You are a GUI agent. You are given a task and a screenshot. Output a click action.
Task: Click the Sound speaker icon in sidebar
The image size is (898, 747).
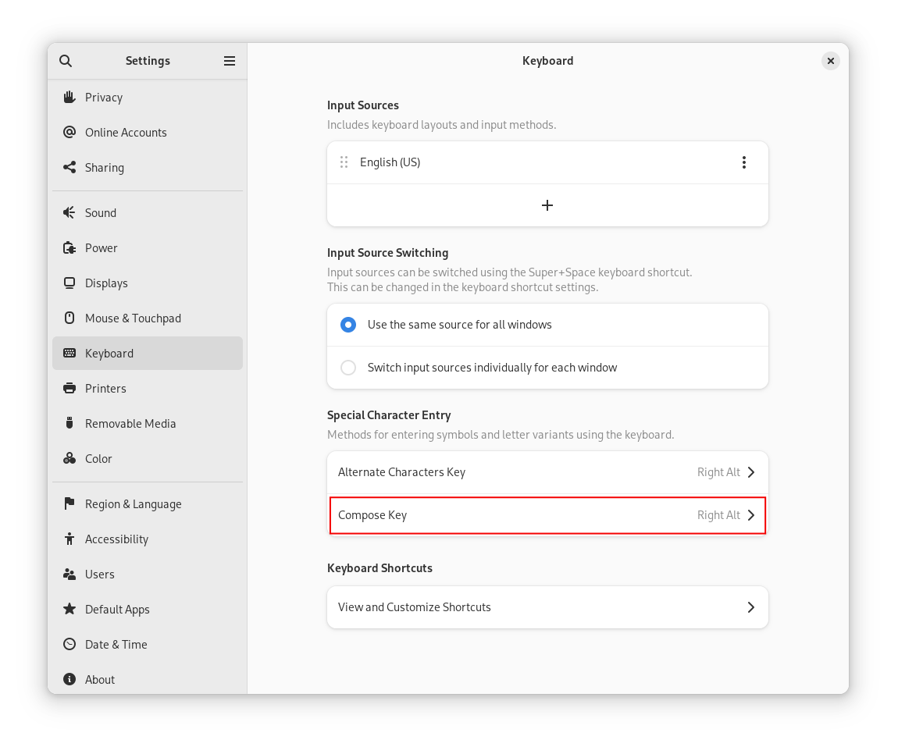pos(69,213)
